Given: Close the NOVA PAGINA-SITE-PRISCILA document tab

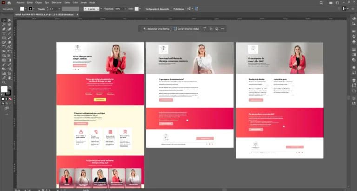Looking at the screenshot, I should point(78,14).
